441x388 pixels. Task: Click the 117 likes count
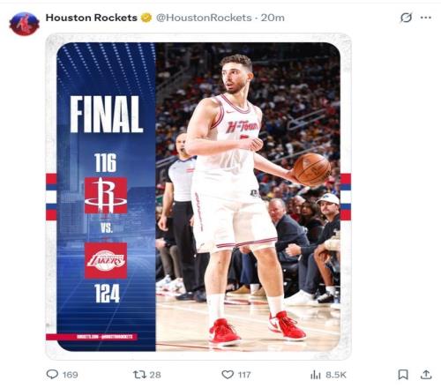[x=244, y=375]
